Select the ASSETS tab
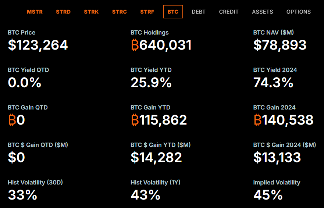Viewport: 324px width, 208px height. pos(263,12)
